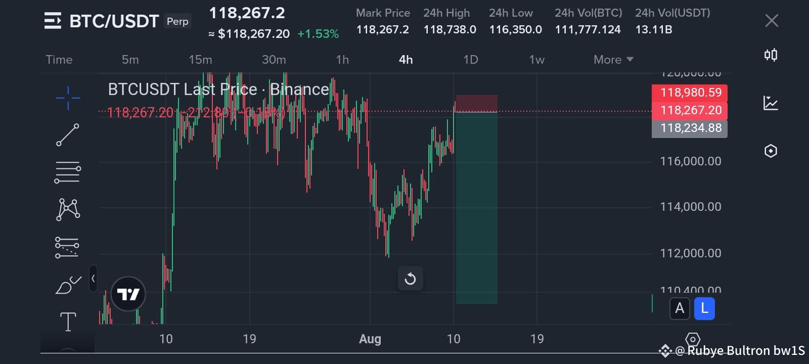This screenshot has width=809, height=364.
Task: Open the line chart indicators icon
Action: (x=771, y=103)
